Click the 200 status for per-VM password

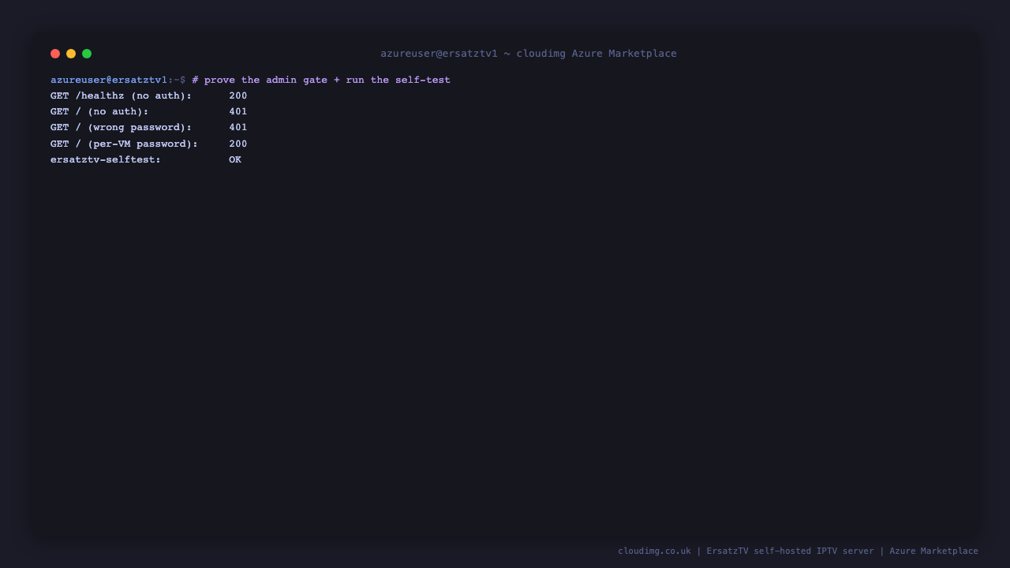238,144
